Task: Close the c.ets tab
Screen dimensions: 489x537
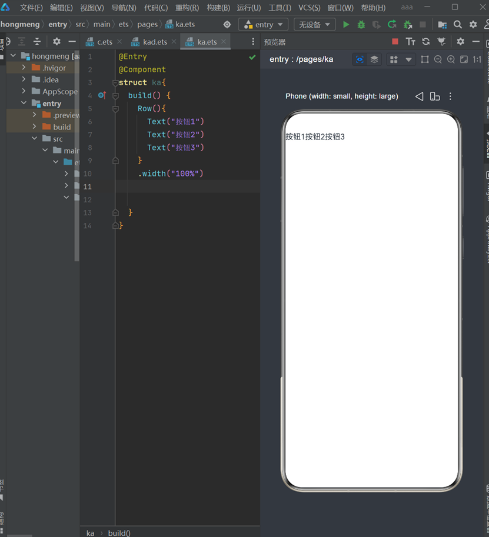Action: (119, 41)
